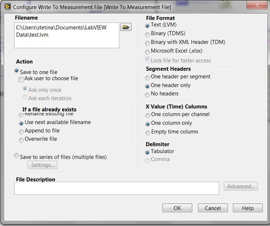Click the Filename path text field
The height and width of the screenshot is (226, 270).
[x=67, y=35]
